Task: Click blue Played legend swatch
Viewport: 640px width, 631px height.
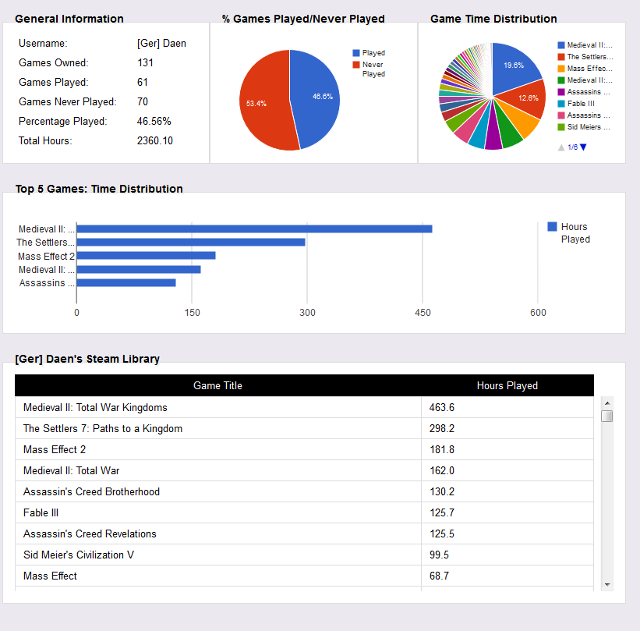Action: pos(356,53)
